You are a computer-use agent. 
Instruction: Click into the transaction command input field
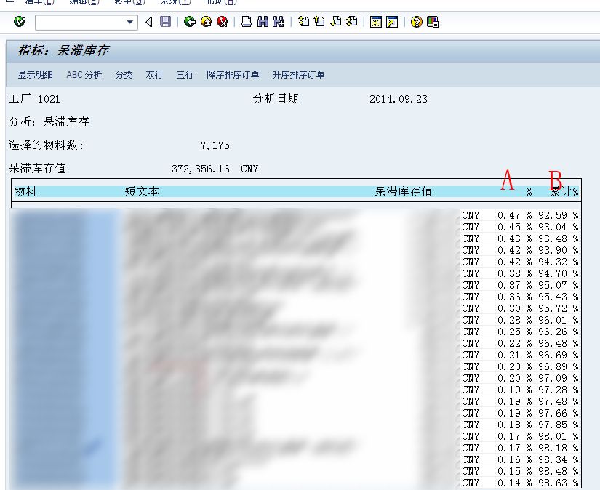(80, 23)
